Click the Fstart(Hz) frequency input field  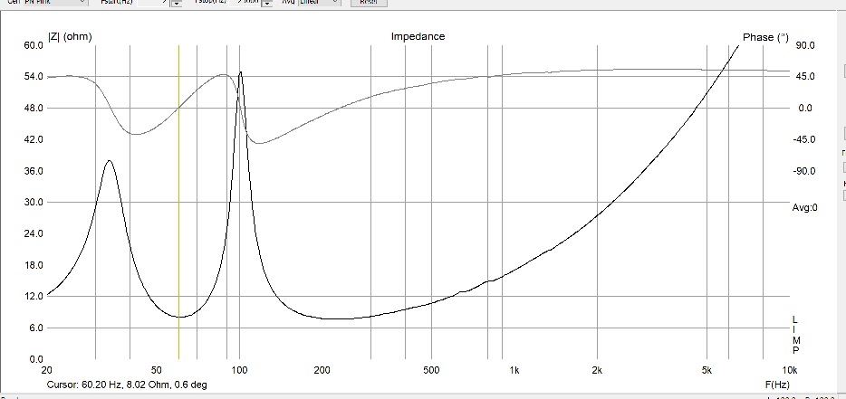point(153,2)
